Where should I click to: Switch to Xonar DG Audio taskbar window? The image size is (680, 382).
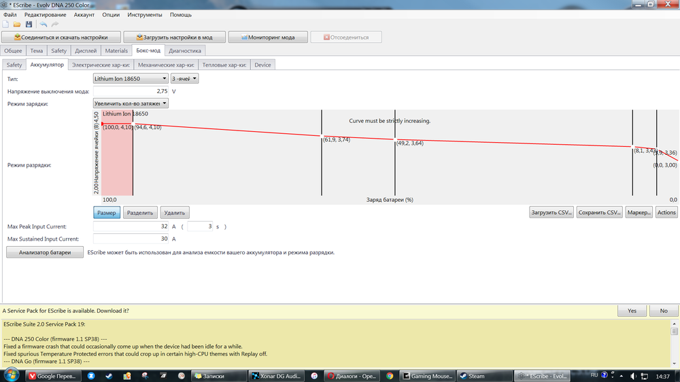[x=276, y=376]
